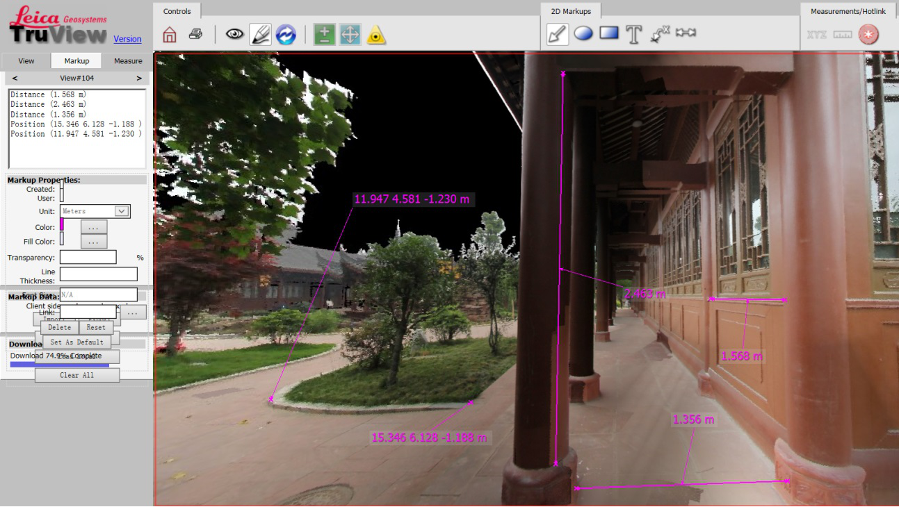Click the Fill Color swatch

62,238
